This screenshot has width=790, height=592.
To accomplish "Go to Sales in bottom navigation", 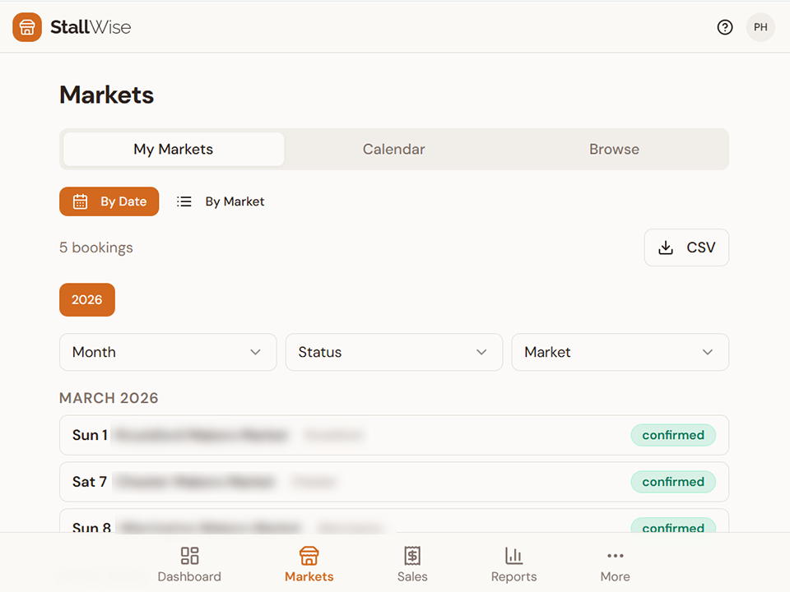I will click(412, 564).
